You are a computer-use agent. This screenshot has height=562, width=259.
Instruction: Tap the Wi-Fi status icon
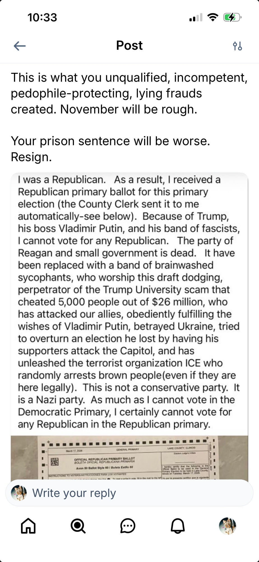tap(213, 18)
